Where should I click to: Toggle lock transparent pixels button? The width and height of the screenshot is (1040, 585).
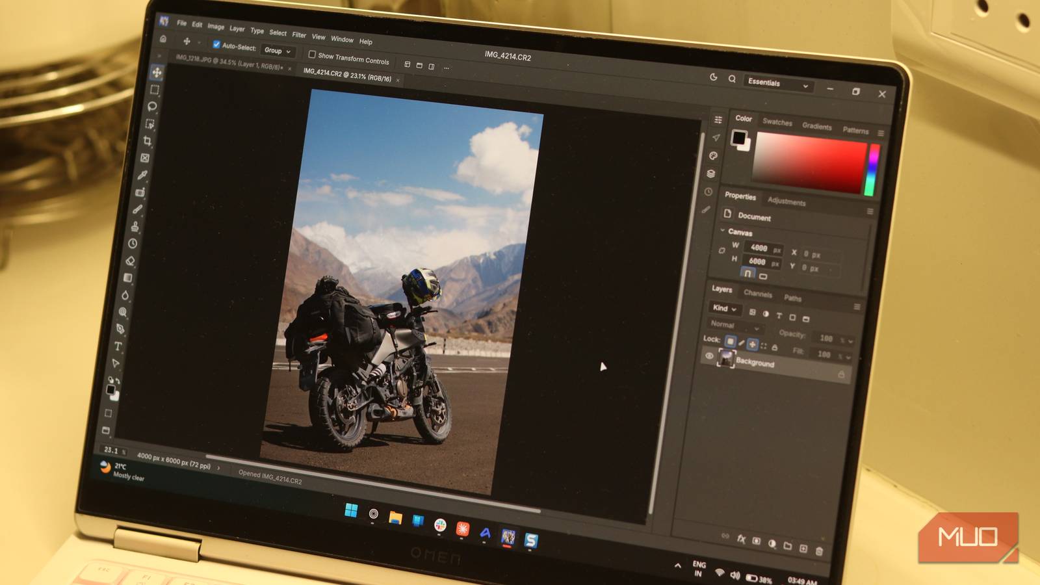(x=731, y=341)
